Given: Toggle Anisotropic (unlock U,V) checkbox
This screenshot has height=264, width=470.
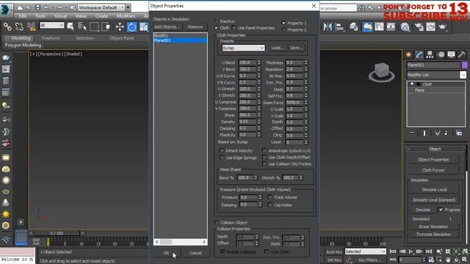Looking at the screenshot, I should [x=264, y=150].
